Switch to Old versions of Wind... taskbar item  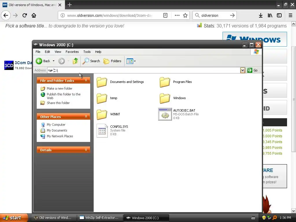pyautogui.click(x=54, y=218)
